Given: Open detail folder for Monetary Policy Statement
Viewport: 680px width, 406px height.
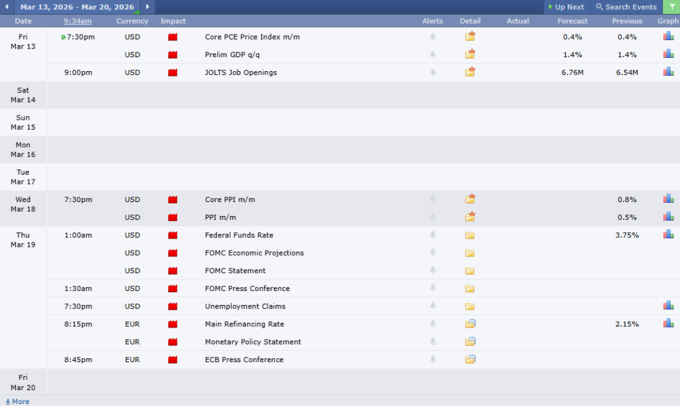Looking at the screenshot, I should [470, 342].
